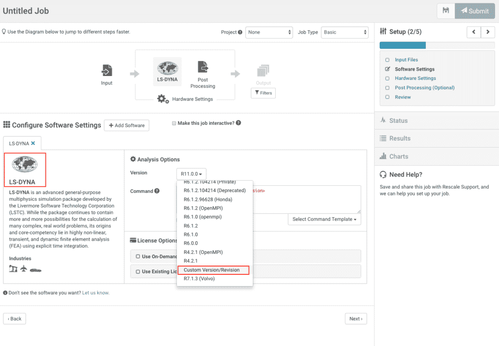The width and height of the screenshot is (499, 346).
Task: Open the Job Type dropdown
Action: pos(345,32)
